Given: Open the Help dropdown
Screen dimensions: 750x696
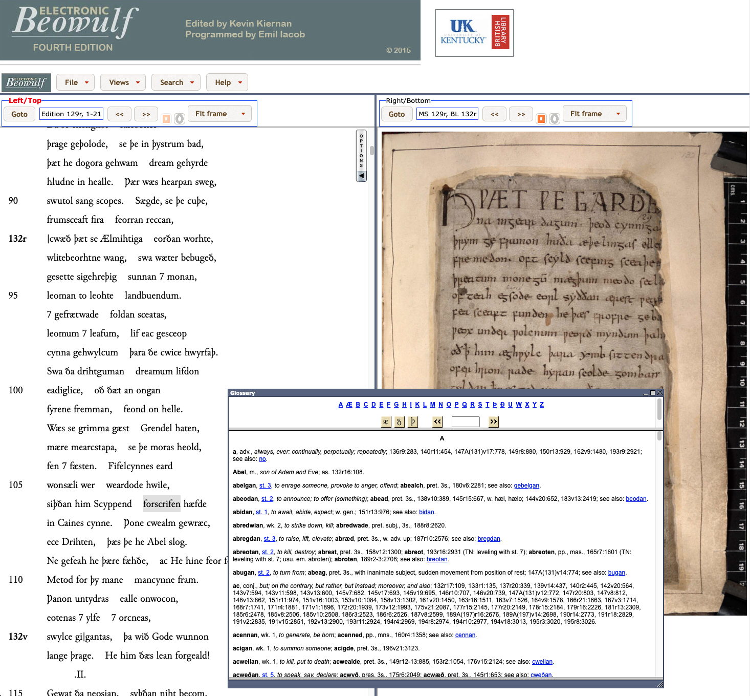Looking at the screenshot, I should (x=227, y=82).
